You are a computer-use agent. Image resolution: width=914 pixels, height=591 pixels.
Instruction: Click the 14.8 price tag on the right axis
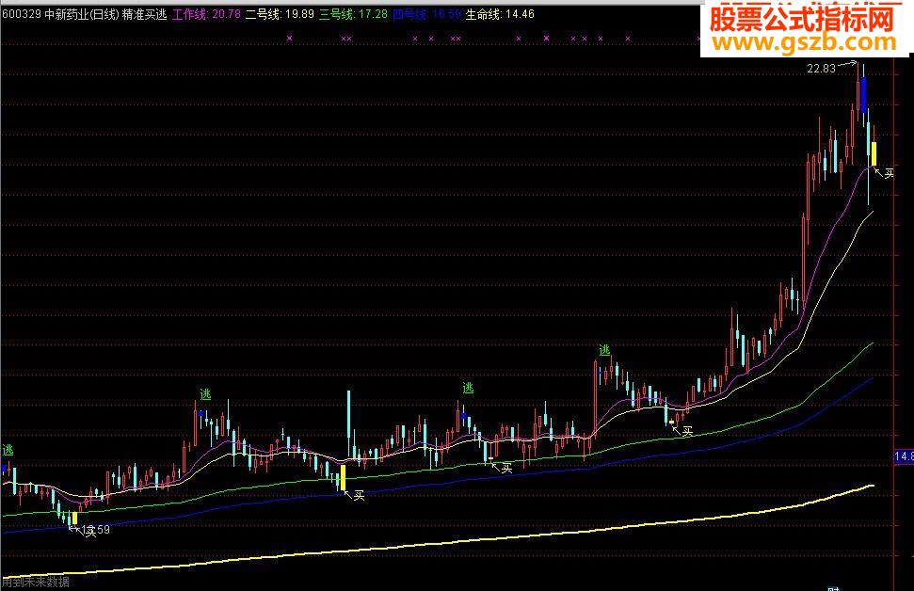904,456
